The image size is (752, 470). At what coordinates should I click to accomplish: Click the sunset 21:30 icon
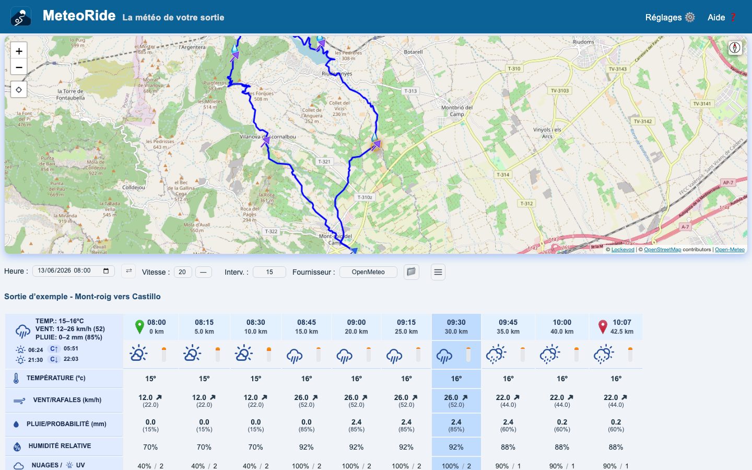[21, 360]
